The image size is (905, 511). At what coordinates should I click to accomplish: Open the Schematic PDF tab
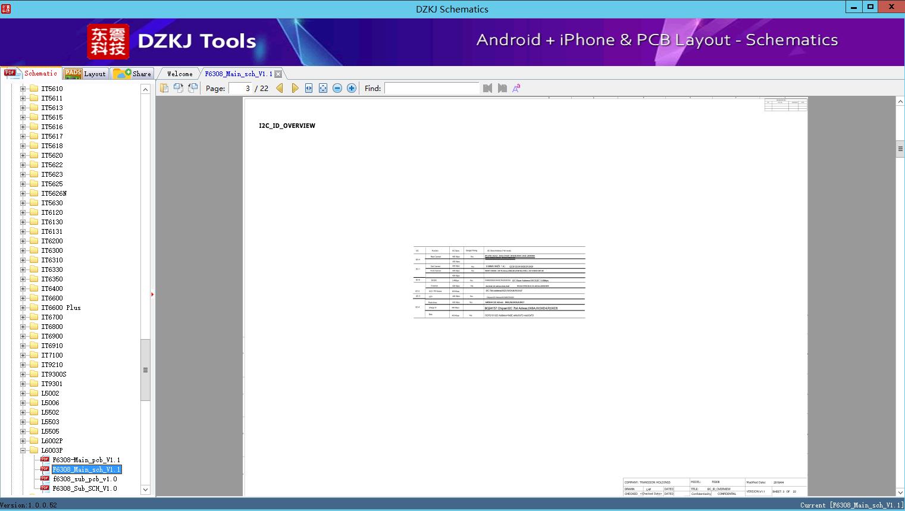(31, 73)
